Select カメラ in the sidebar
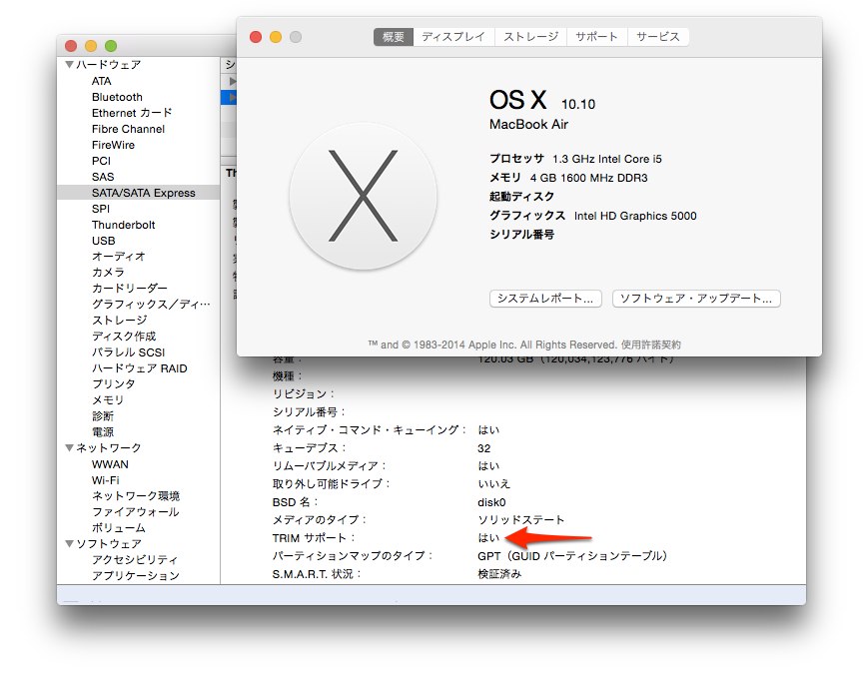Image resolution: width=863 pixels, height=684 pixels. click(108, 273)
